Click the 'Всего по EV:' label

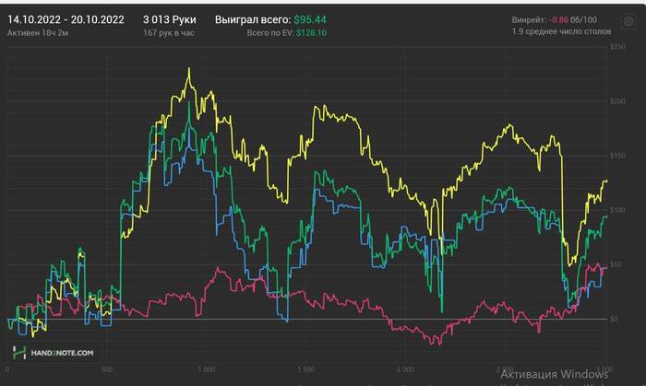[270, 32]
